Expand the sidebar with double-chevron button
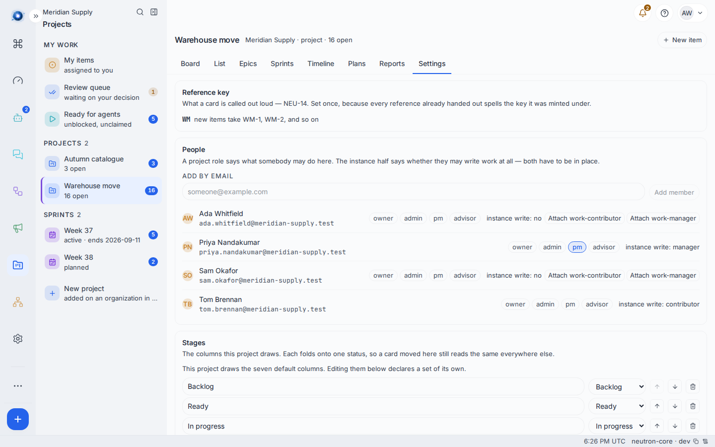Viewport: 715px width, 447px height. [x=36, y=16]
